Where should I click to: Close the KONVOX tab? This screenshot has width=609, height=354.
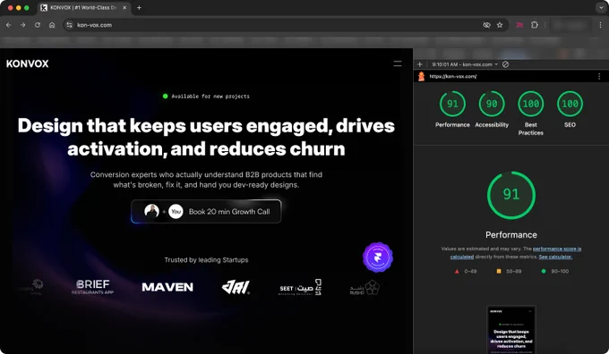(x=124, y=7)
